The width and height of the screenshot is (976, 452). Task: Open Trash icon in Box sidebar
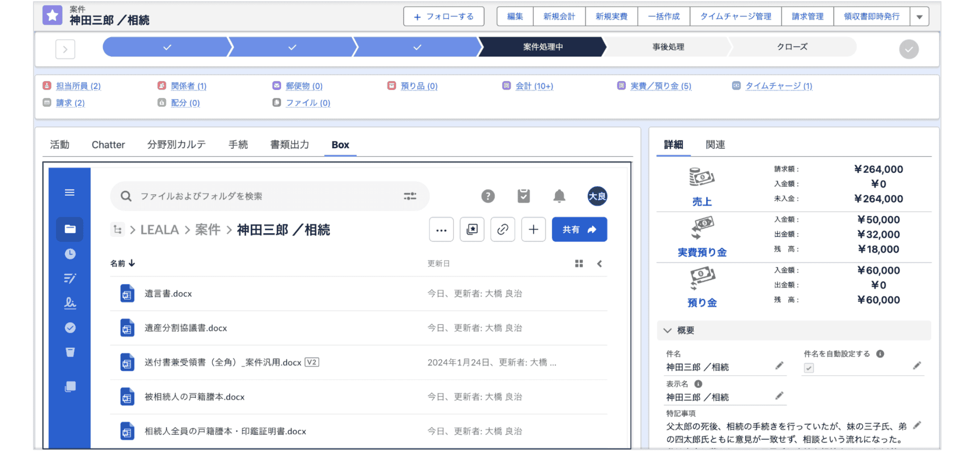tap(70, 353)
